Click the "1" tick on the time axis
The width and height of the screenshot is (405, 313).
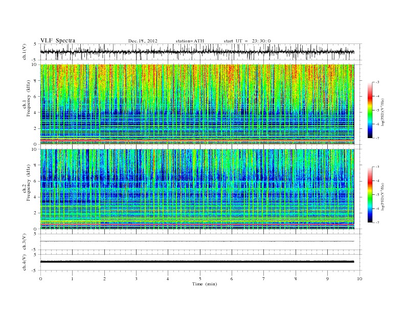tap(72, 279)
